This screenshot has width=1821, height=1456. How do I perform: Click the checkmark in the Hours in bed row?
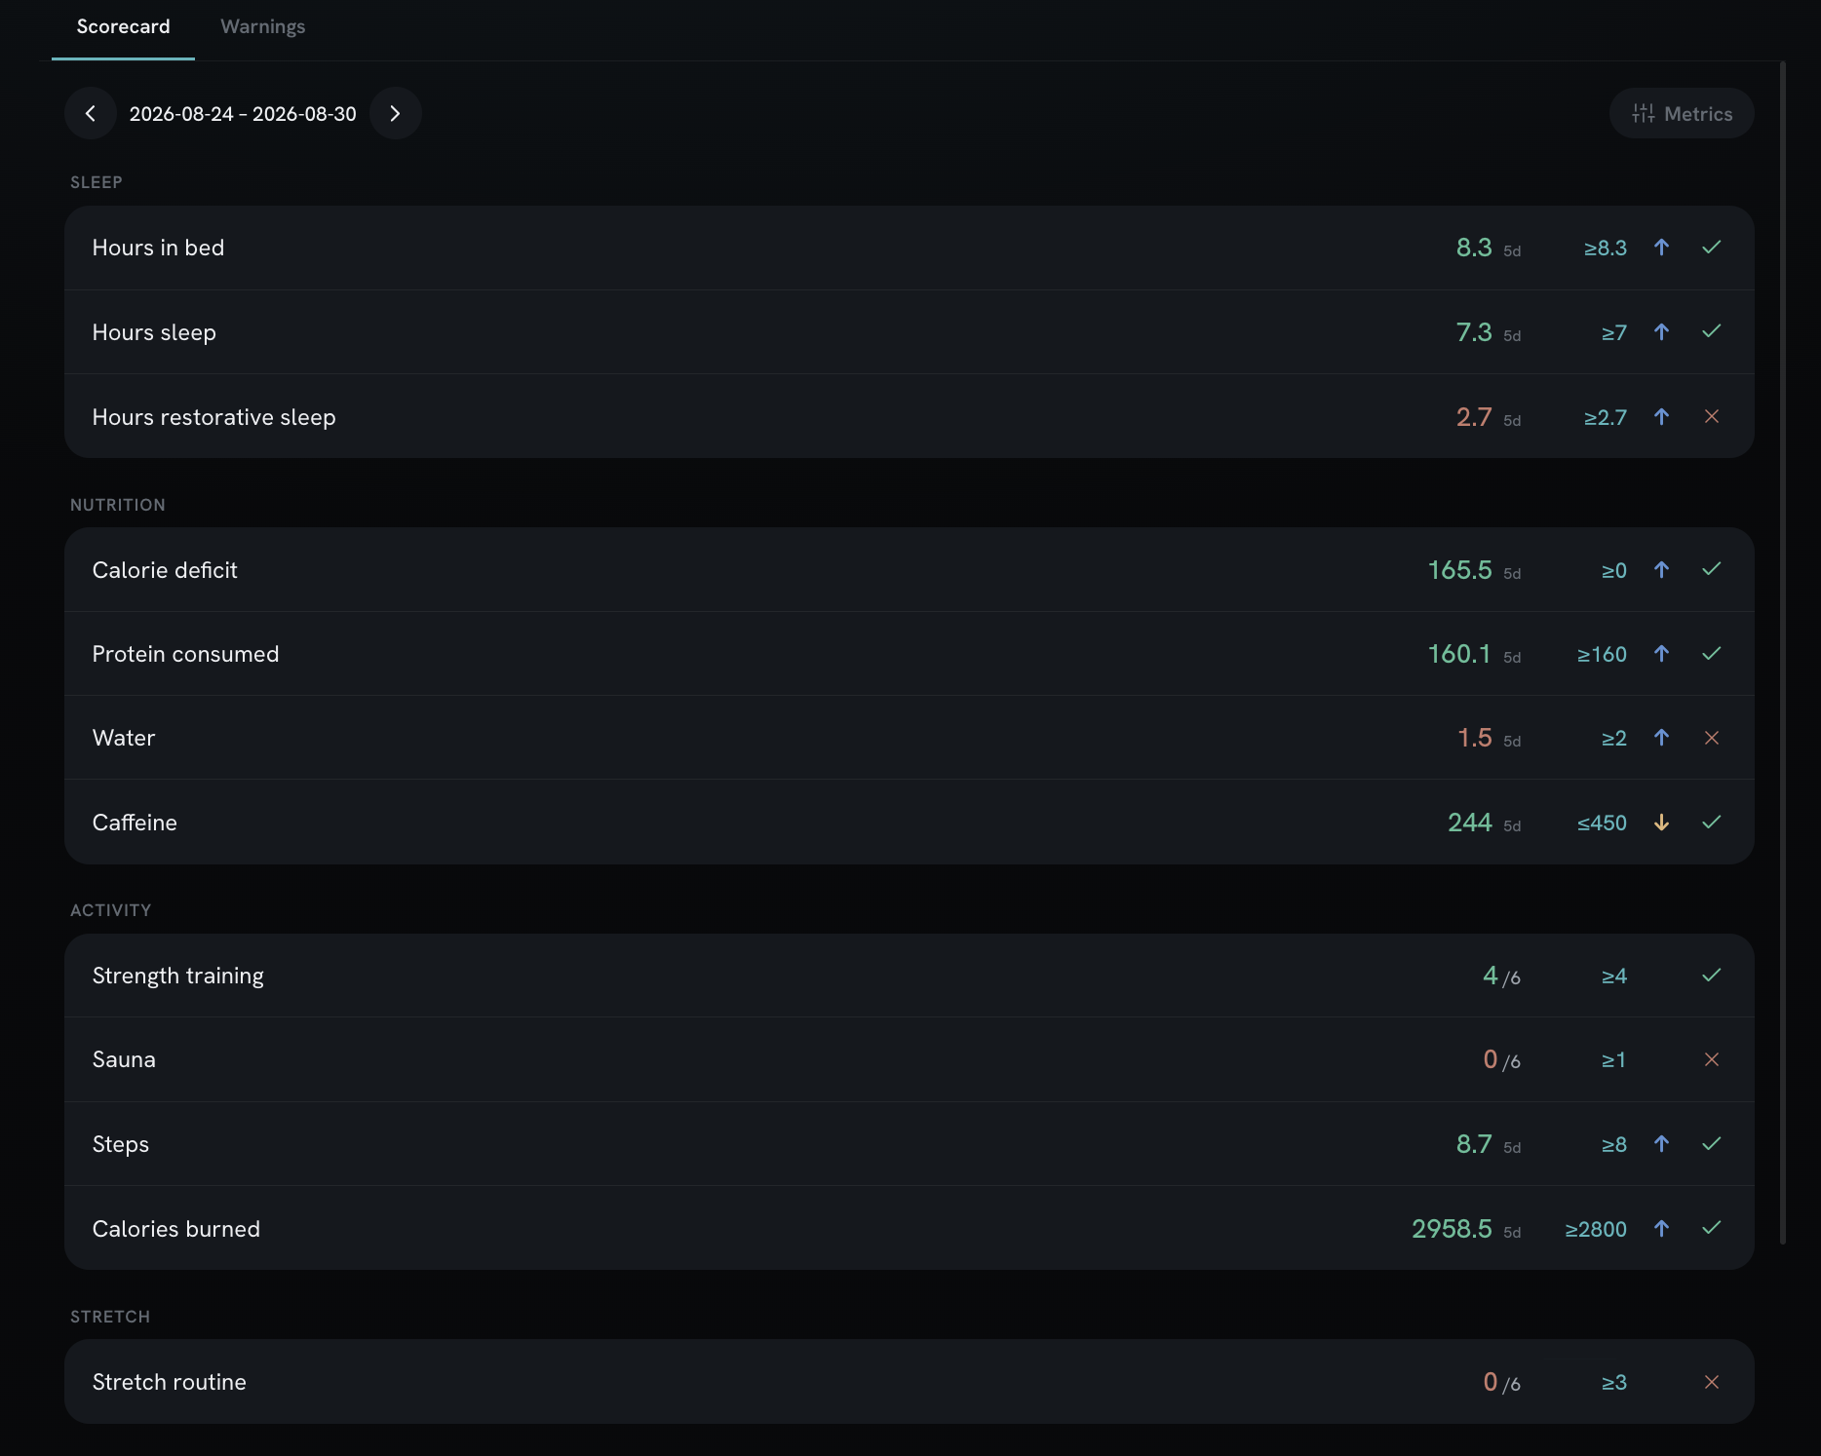pyautogui.click(x=1711, y=248)
